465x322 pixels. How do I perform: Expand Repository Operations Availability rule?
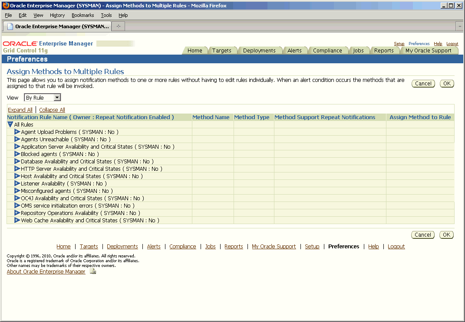[17, 213]
